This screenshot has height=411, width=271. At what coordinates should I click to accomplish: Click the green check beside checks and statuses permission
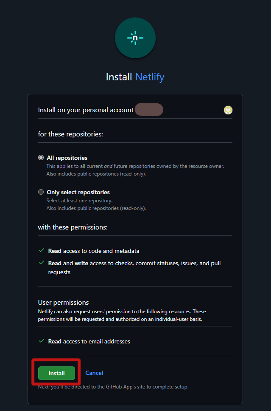41,263
